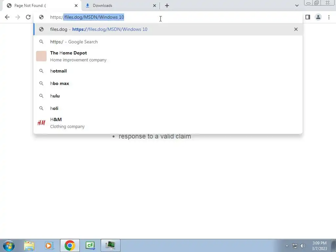Select the files.dog MSDN Windows 10 suggestion
This screenshot has width=336, height=252.
click(168, 29)
